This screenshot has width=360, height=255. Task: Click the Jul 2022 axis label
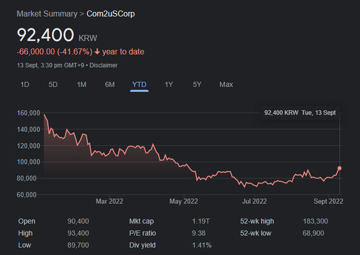254,202
